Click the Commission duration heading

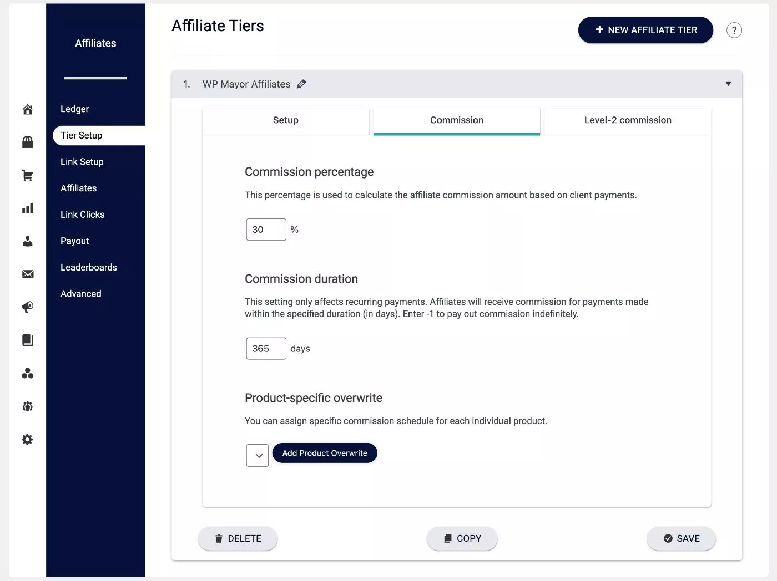[301, 279]
